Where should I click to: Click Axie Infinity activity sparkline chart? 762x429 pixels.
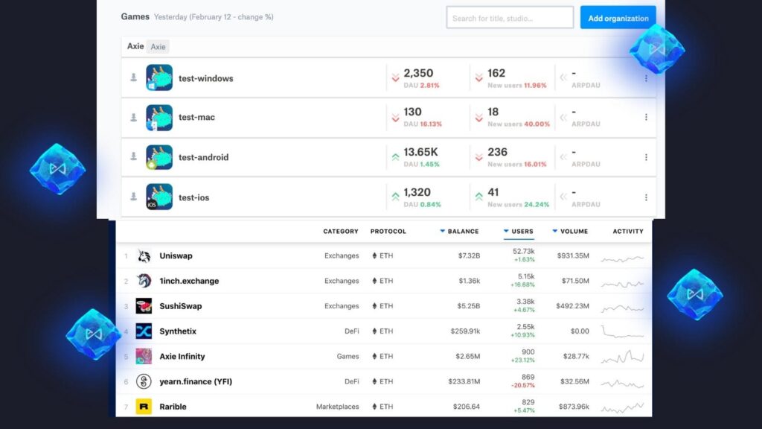coord(623,357)
